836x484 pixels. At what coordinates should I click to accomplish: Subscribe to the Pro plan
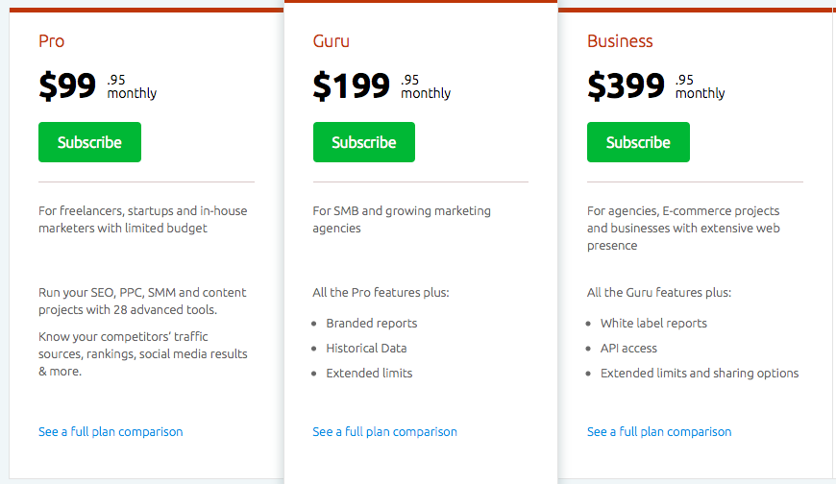pyautogui.click(x=89, y=142)
